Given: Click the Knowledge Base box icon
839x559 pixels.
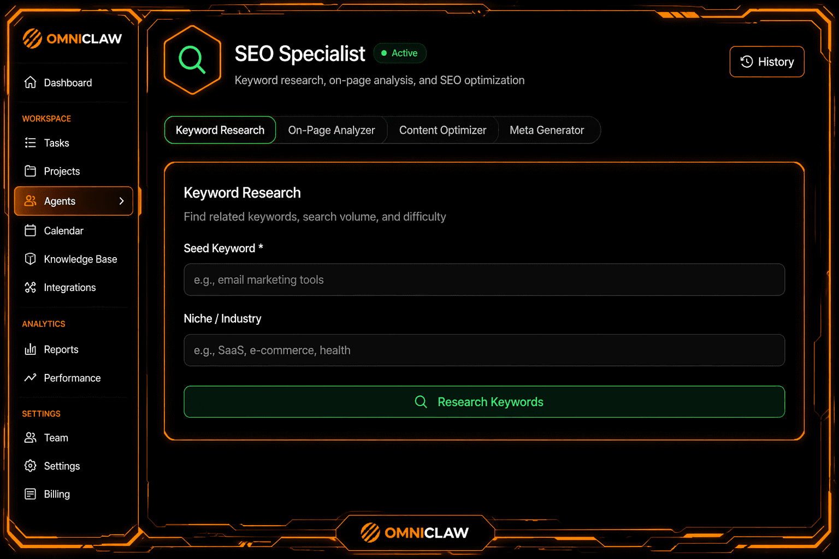Looking at the screenshot, I should point(31,259).
